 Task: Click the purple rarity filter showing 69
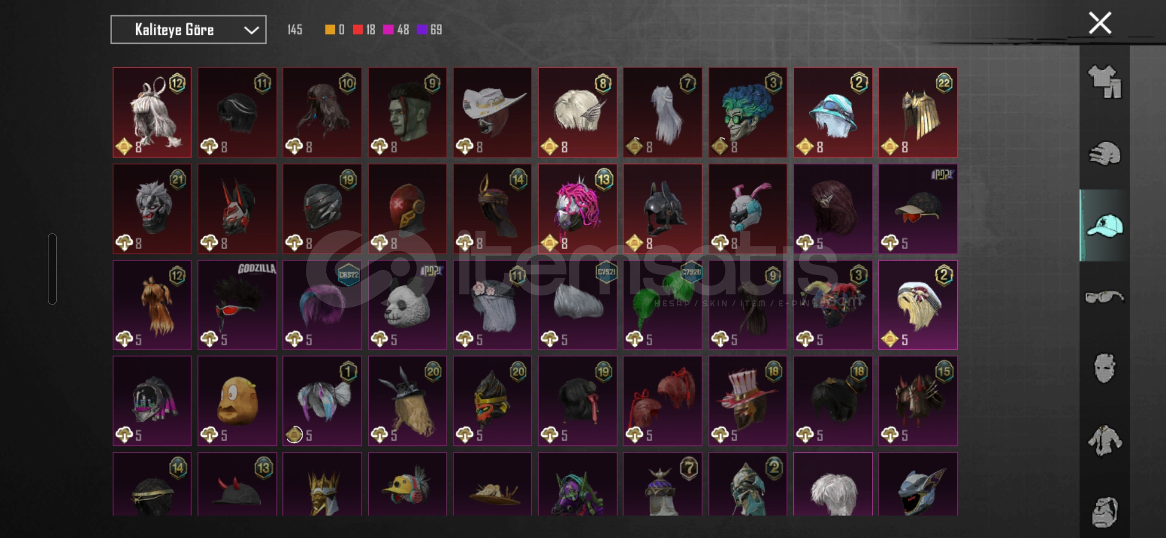[430, 30]
